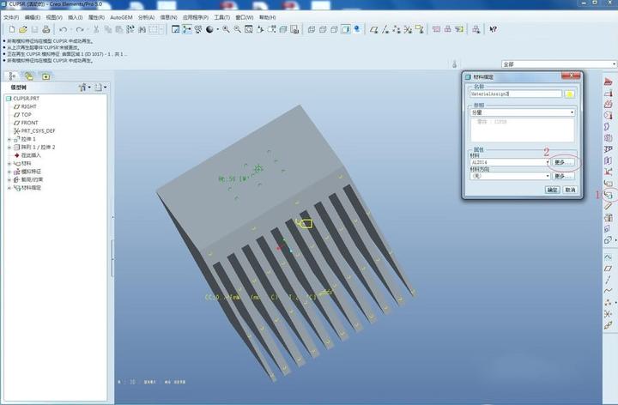Screen dimensions: 618x405
Task: Toggle annotation display icon
Action: coord(420,29)
